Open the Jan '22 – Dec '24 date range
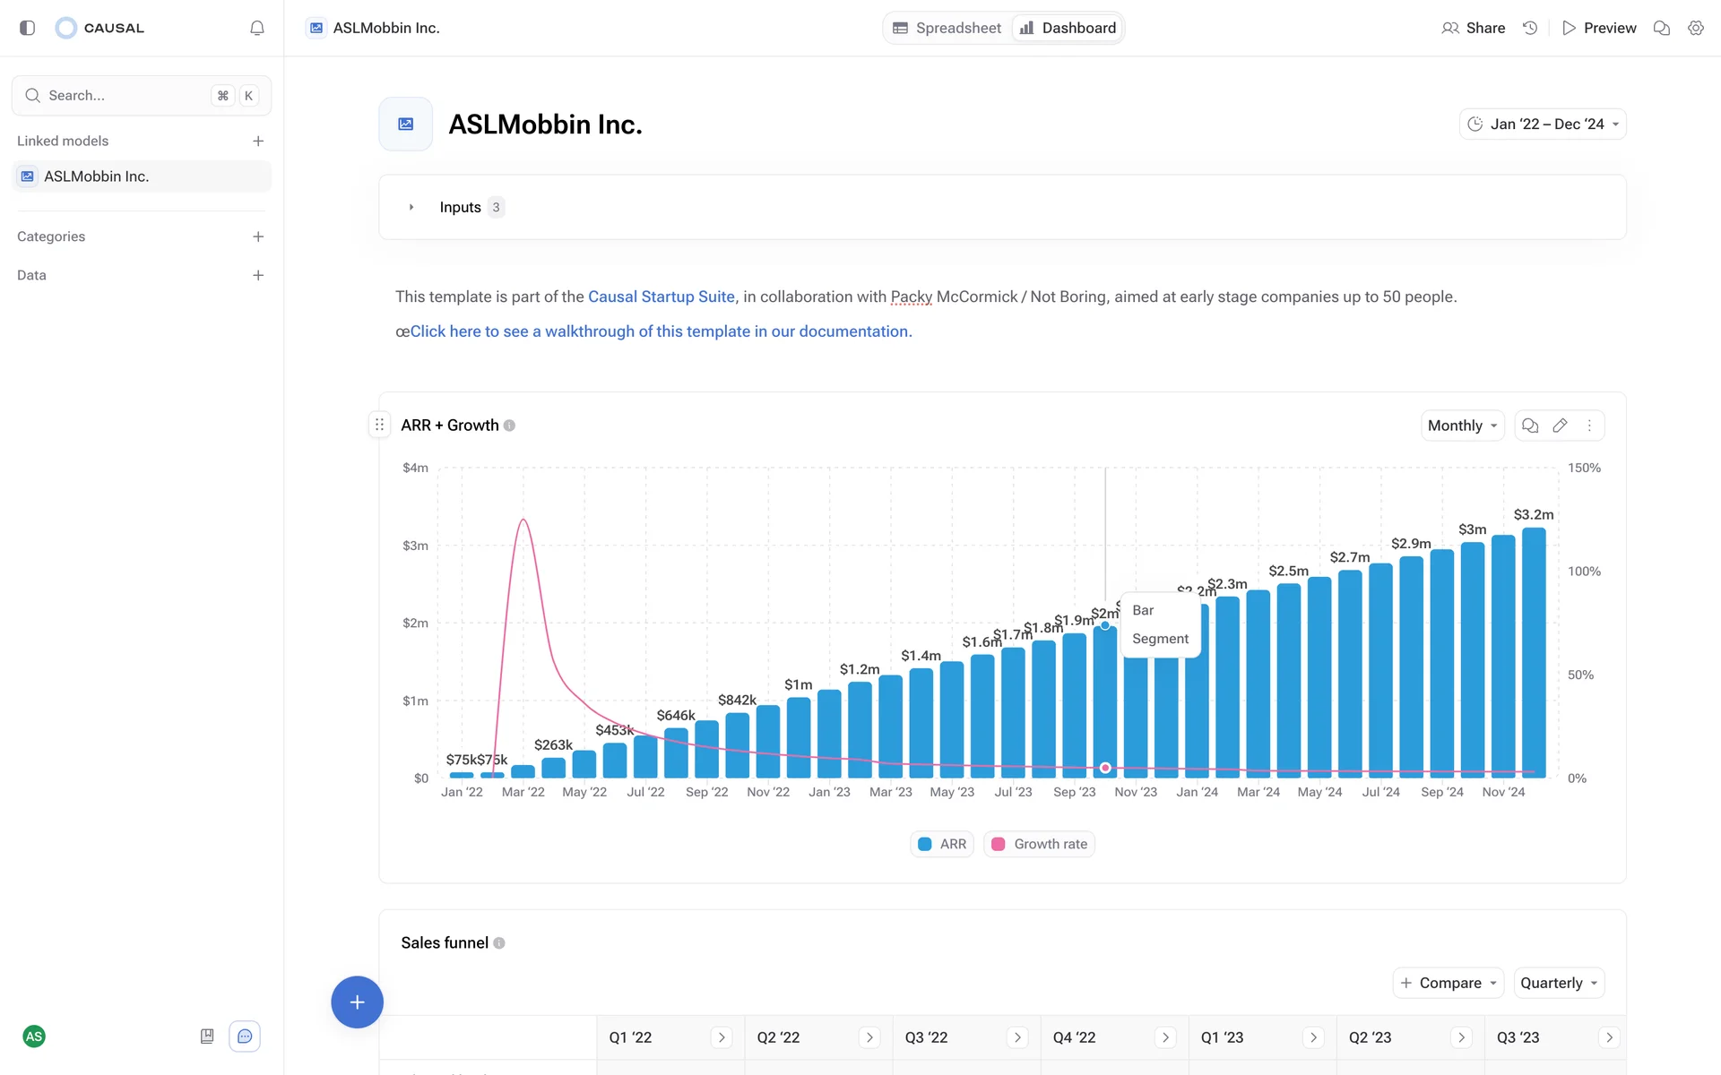The height and width of the screenshot is (1075, 1721). [1544, 125]
